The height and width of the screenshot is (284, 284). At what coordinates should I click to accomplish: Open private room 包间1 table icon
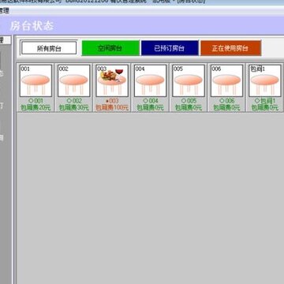[x=265, y=80]
